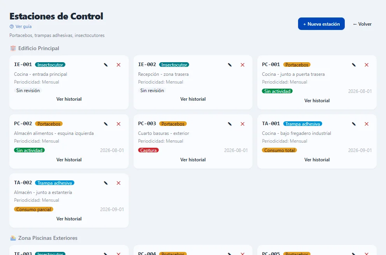
Task: View history of station TA-002
Action: (69, 218)
